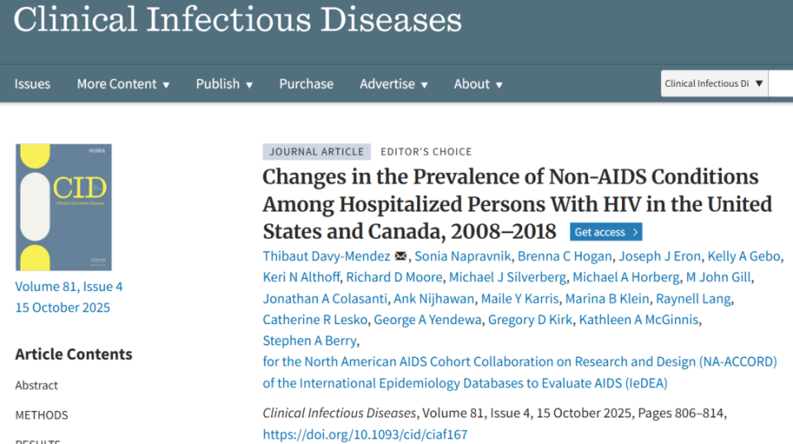Jump to the Abstract section
This screenshot has width=793, height=444.
click(36, 385)
